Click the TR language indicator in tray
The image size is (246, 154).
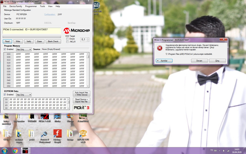coord(212,151)
